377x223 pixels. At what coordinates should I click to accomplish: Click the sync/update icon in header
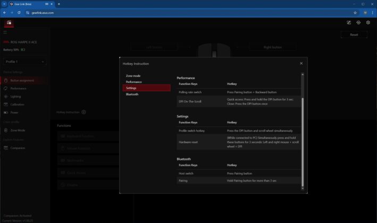(358, 22)
